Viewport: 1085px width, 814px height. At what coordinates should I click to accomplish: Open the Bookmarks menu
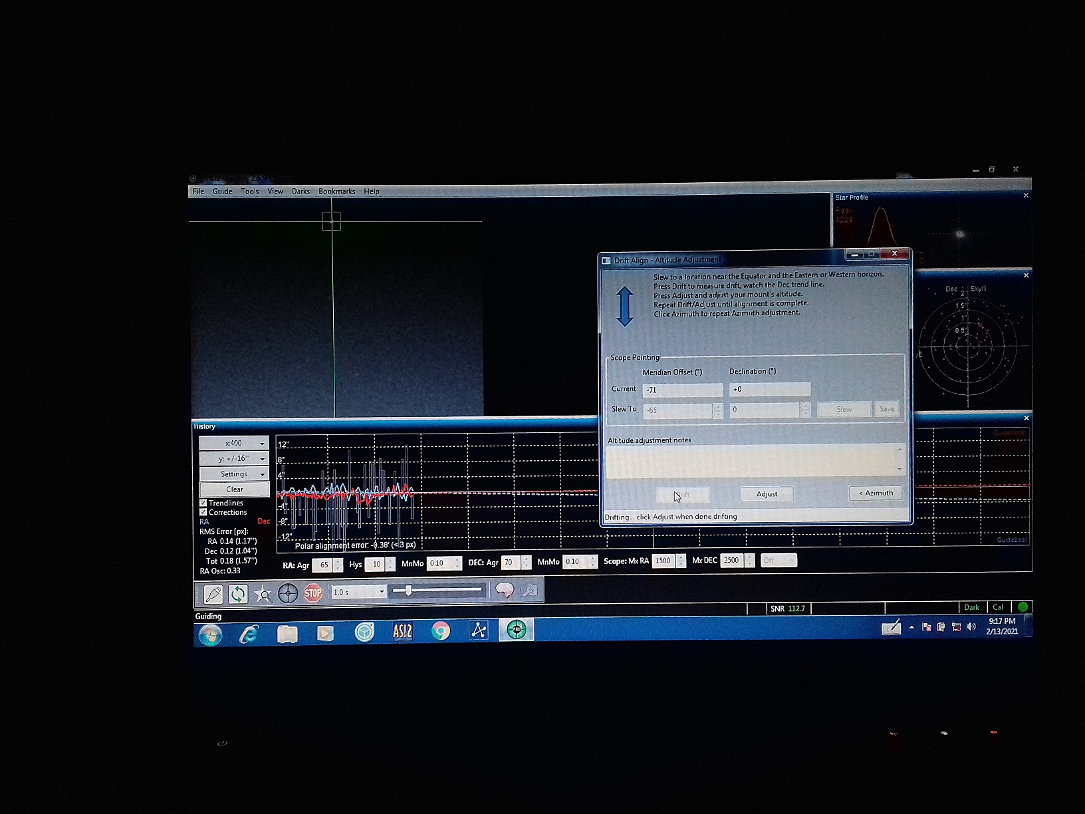[x=336, y=192]
